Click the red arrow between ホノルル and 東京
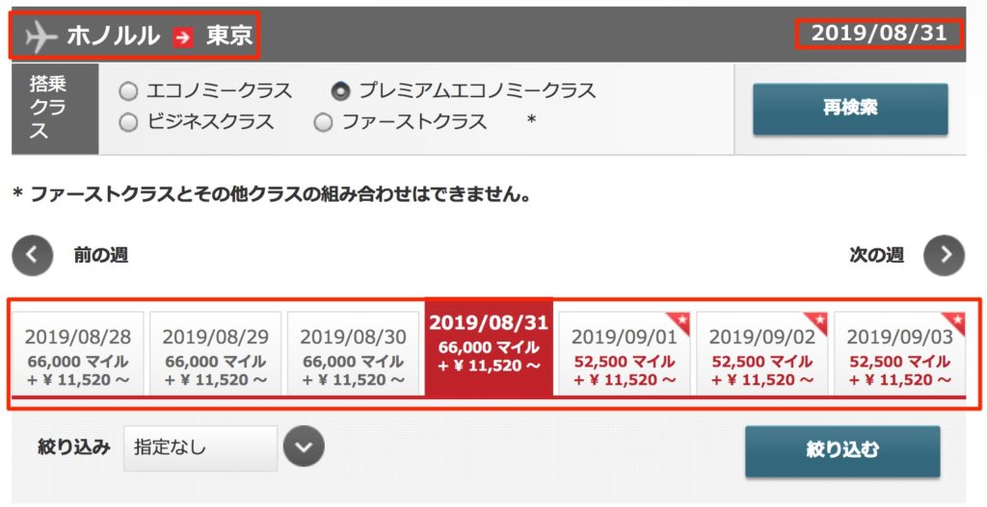 (x=182, y=38)
